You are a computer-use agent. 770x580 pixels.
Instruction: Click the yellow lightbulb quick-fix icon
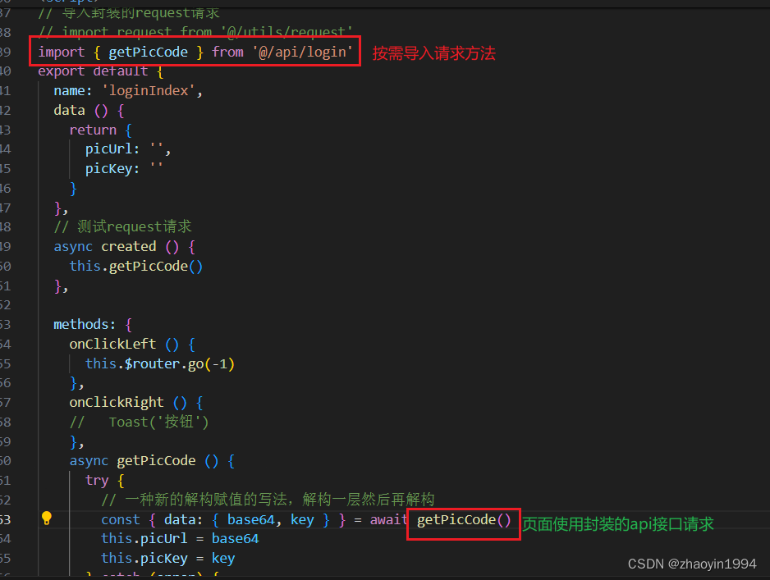pos(47,518)
